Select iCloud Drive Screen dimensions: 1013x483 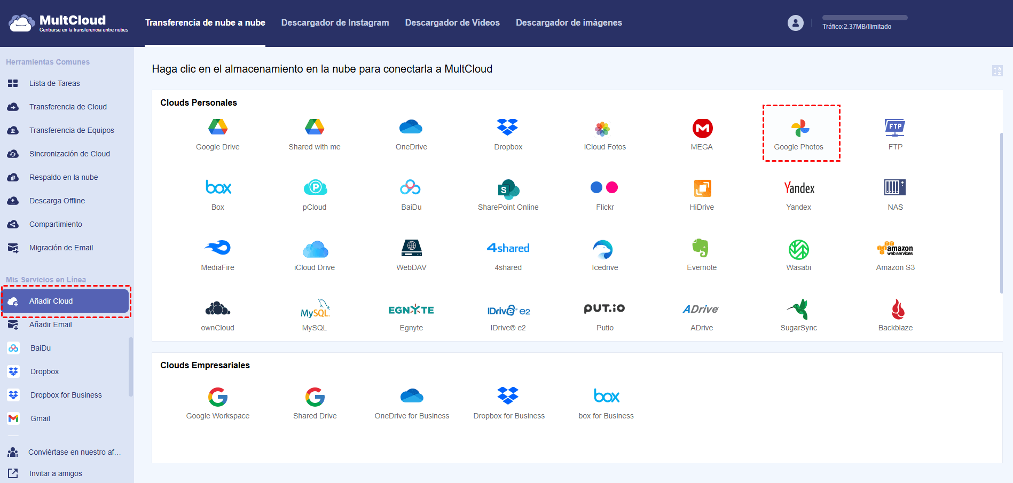315,255
